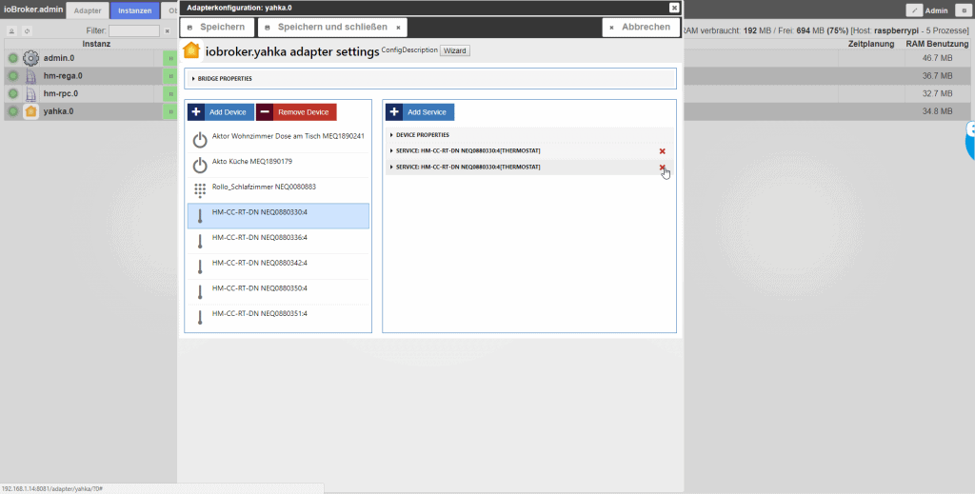
Task: Click the yahka house logo icon
Action: [x=191, y=50]
